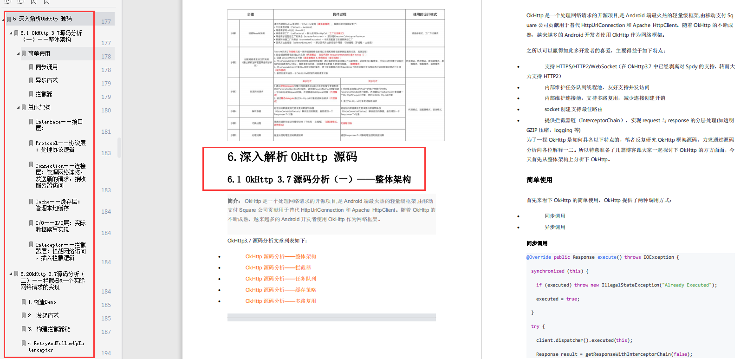Follow link 'OkHttp 源码分析——拦截器'

(278, 268)
